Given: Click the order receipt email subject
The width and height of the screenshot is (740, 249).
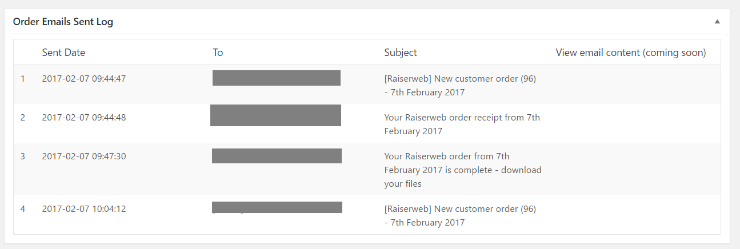Looking at the screenshot, I should (x=462, y=124).
